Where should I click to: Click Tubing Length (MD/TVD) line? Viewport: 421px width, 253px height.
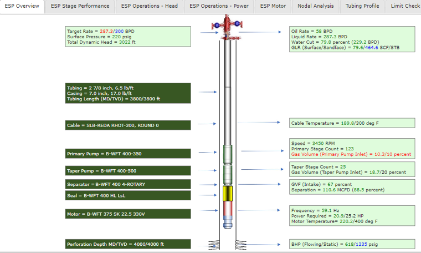click(114, 99)
